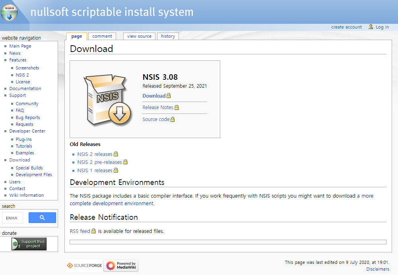398x275 pixels.
Task: Open Development Files in the sidebar
Action: click(x=34, y=175)
